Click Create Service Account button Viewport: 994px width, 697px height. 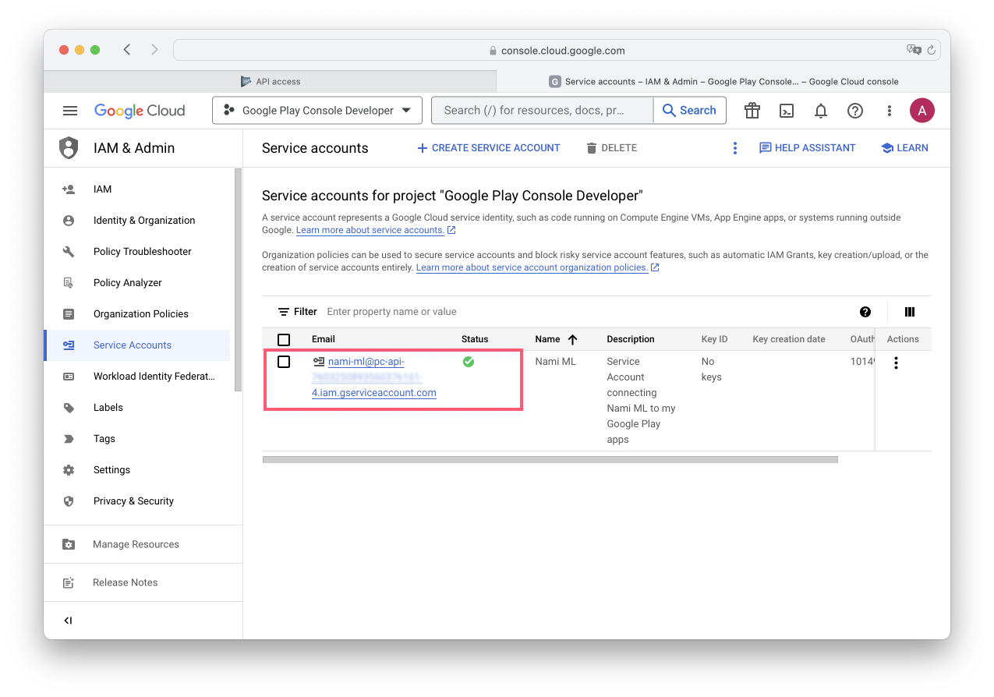[489, 148]
